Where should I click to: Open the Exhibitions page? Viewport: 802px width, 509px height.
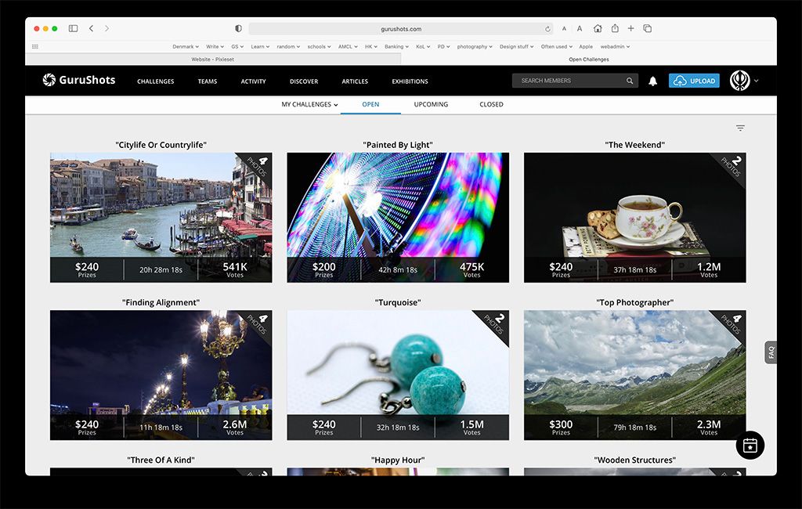pos(410,81)
